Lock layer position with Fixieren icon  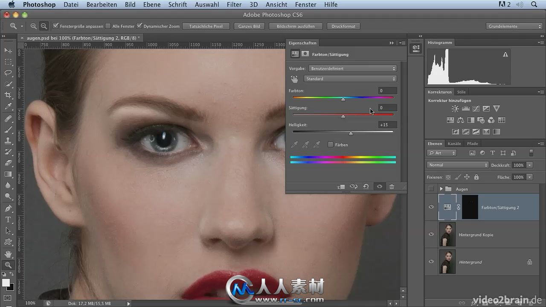(x=467, y=177)
